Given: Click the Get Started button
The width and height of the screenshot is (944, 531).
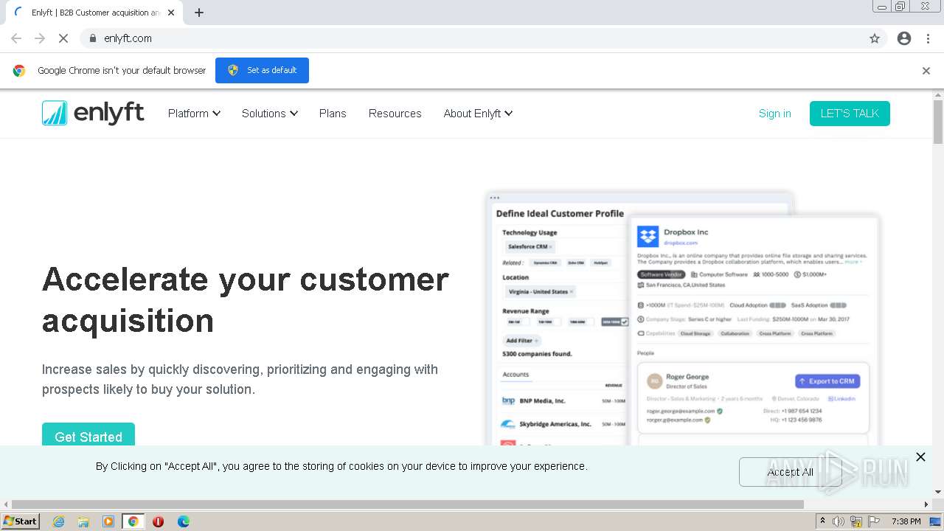Looking at the screenshot, I should (x=88, y=434).
